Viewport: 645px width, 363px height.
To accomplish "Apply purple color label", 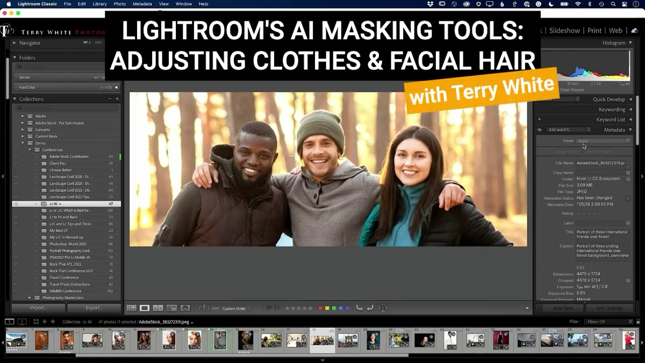I will [x=347, y=308].
